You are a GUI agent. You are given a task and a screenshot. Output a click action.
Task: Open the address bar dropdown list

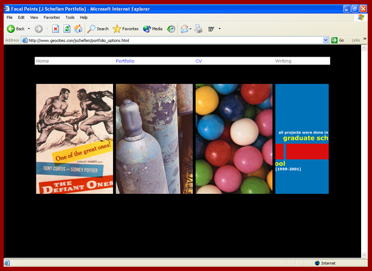(x=326, y=40)
